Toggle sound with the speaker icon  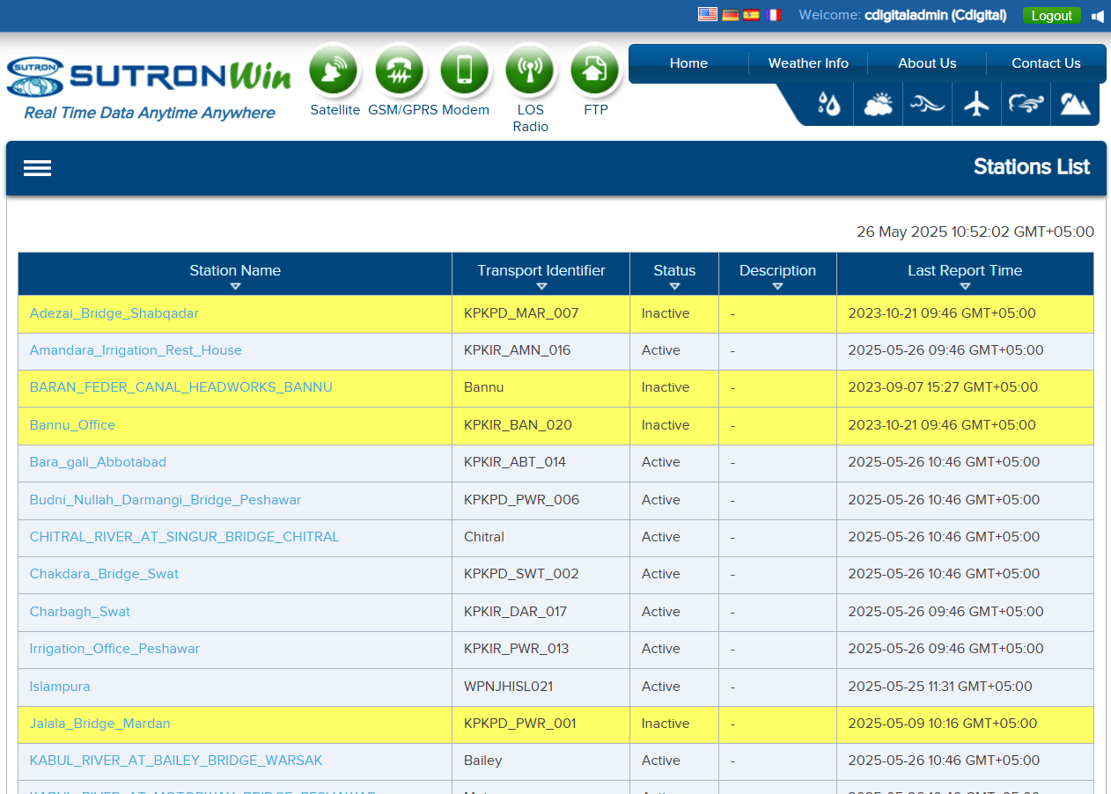tap(1098, 16)
